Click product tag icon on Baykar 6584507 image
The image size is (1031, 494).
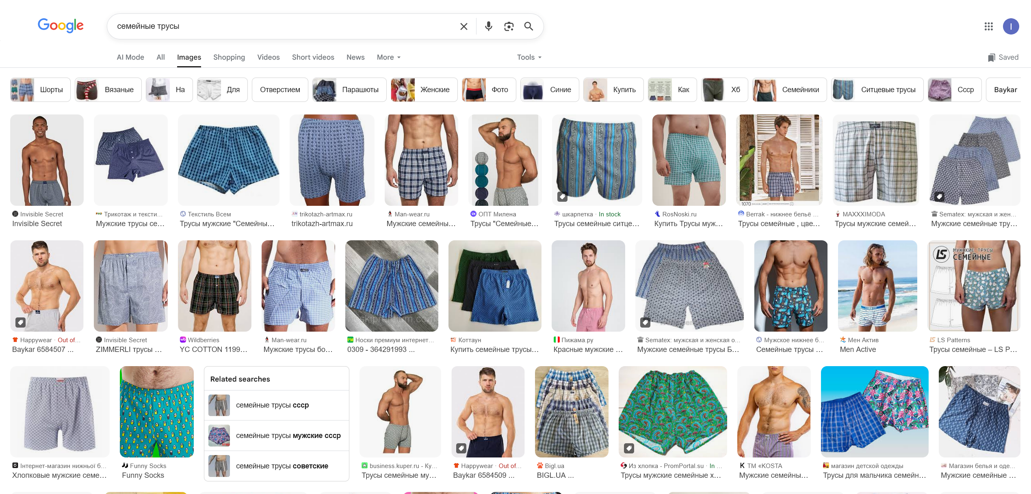point(20,322)
